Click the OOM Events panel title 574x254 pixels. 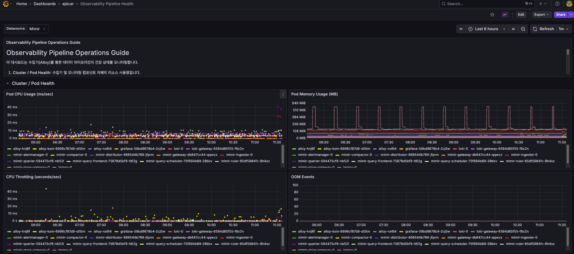click(x=303, y=177)
